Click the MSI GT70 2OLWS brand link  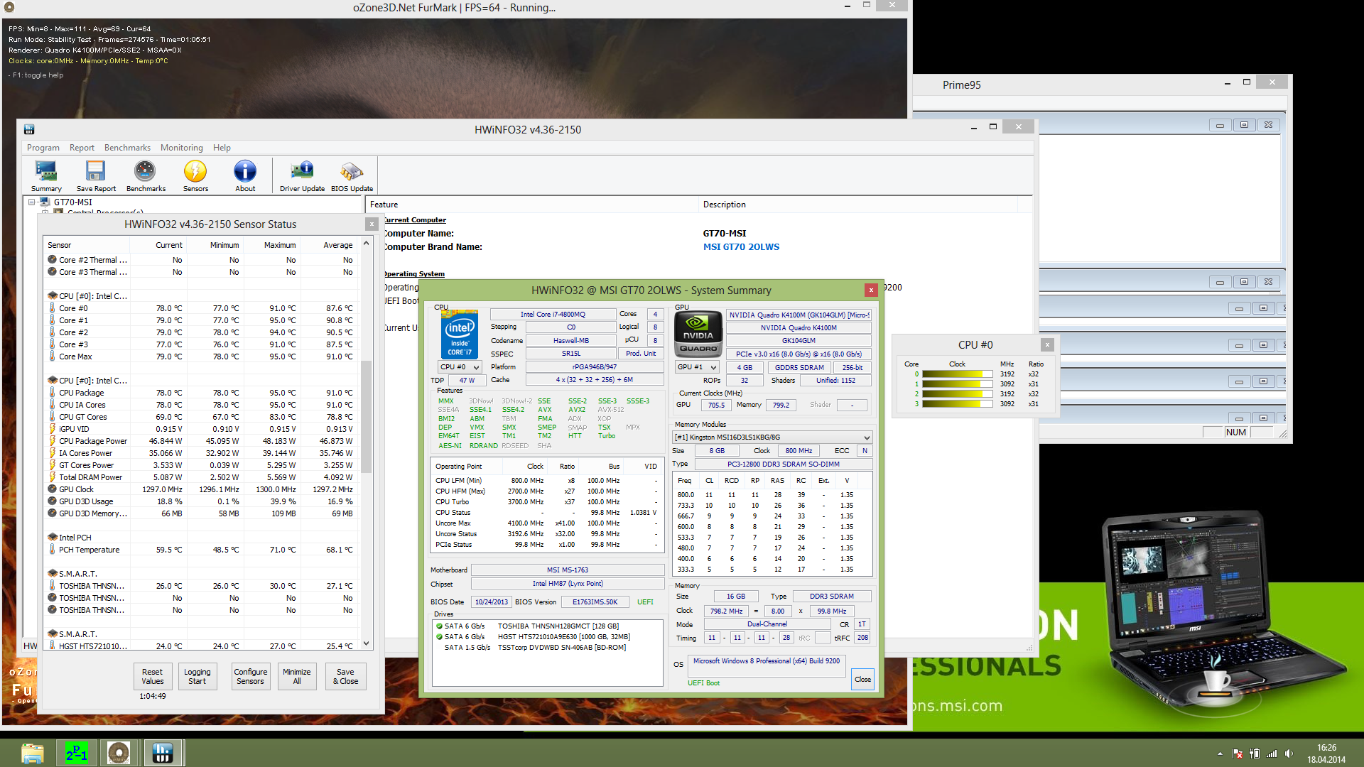tap(741, 247)
